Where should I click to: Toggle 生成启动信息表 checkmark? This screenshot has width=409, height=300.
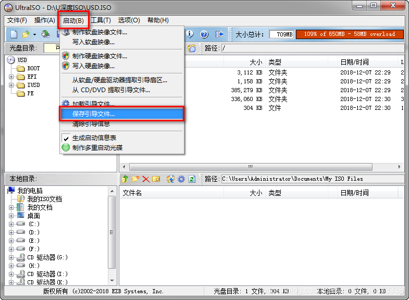tap(66, 138)
